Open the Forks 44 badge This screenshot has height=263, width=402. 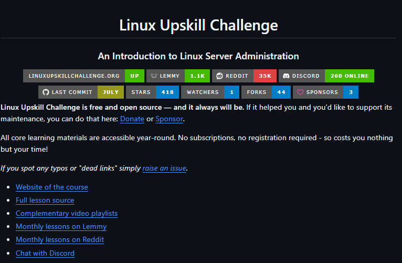(x=266, y=92)
